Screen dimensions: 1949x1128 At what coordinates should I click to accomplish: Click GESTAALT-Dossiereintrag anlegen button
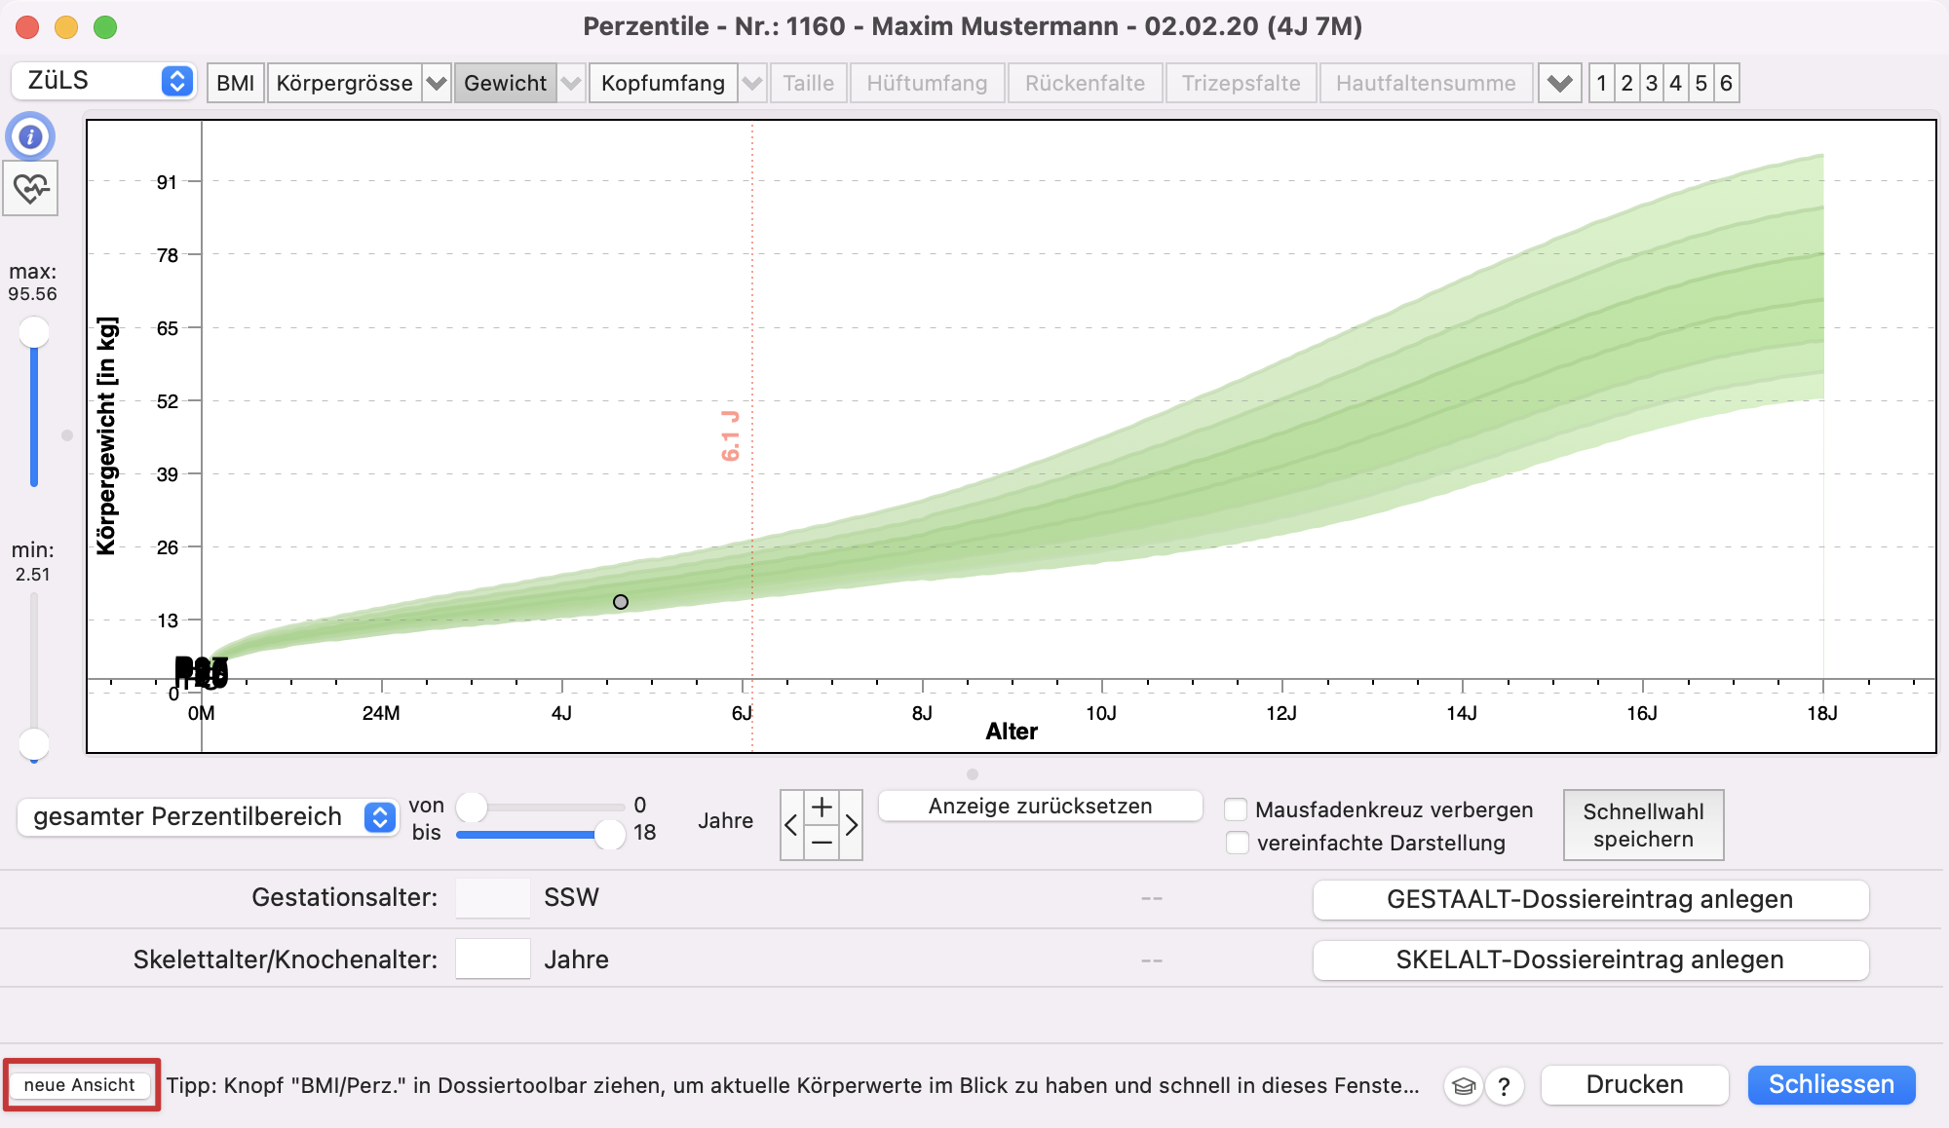[x=1590, y=899]
